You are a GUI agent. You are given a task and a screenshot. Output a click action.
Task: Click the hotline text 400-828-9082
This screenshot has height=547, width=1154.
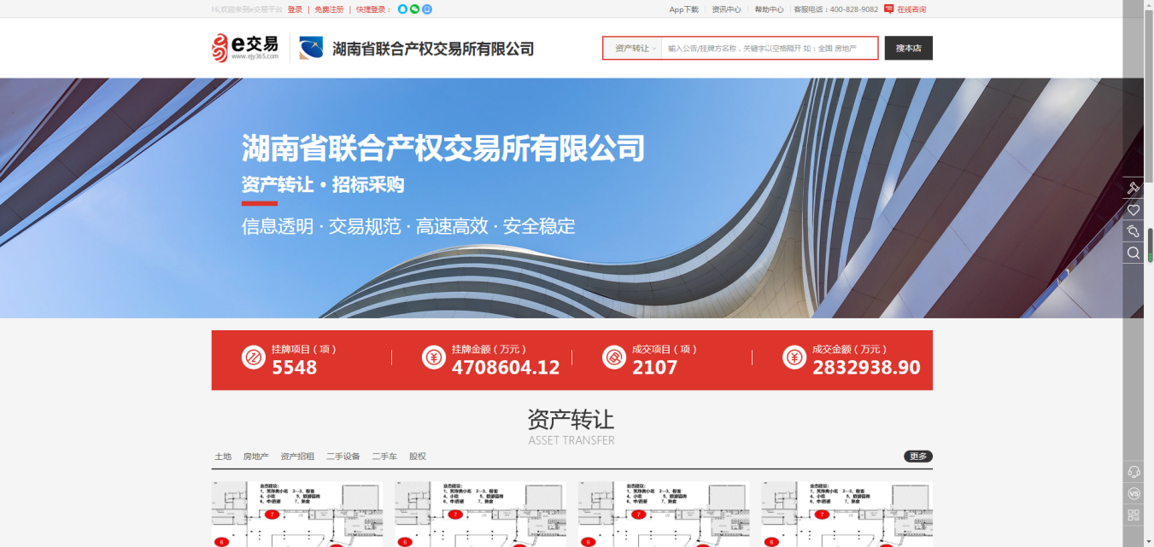point(853,9)
